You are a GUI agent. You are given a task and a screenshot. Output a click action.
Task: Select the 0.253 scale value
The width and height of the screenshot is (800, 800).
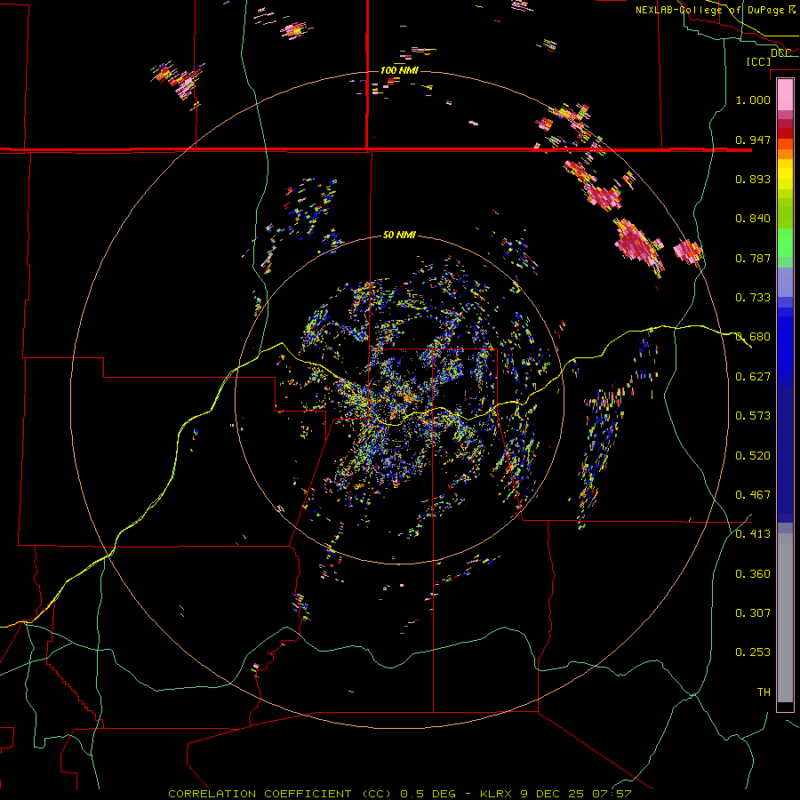pos(753,652)
